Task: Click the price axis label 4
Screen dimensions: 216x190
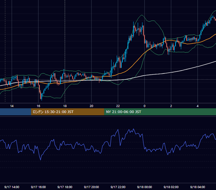Action: pos(198,106)
